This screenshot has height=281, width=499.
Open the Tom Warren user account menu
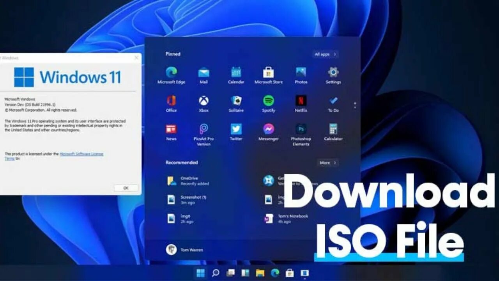(x=185, y=250)
